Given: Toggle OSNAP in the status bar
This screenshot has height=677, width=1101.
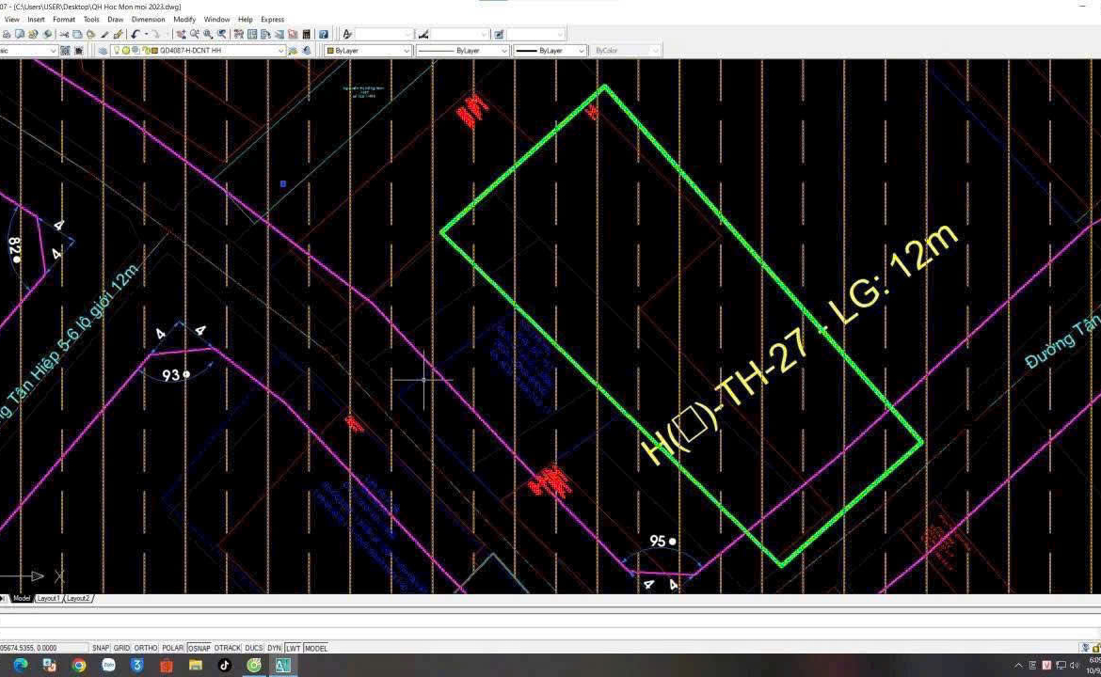Looking at the screenshot, I should [199, 648].
